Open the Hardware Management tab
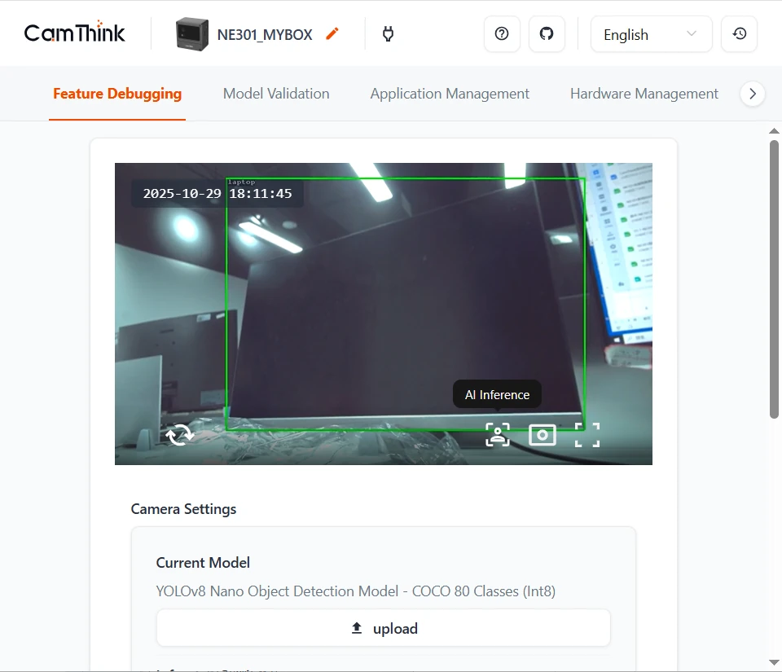Image resolution: width=782 pixels, height=672 pixels. 644,94
